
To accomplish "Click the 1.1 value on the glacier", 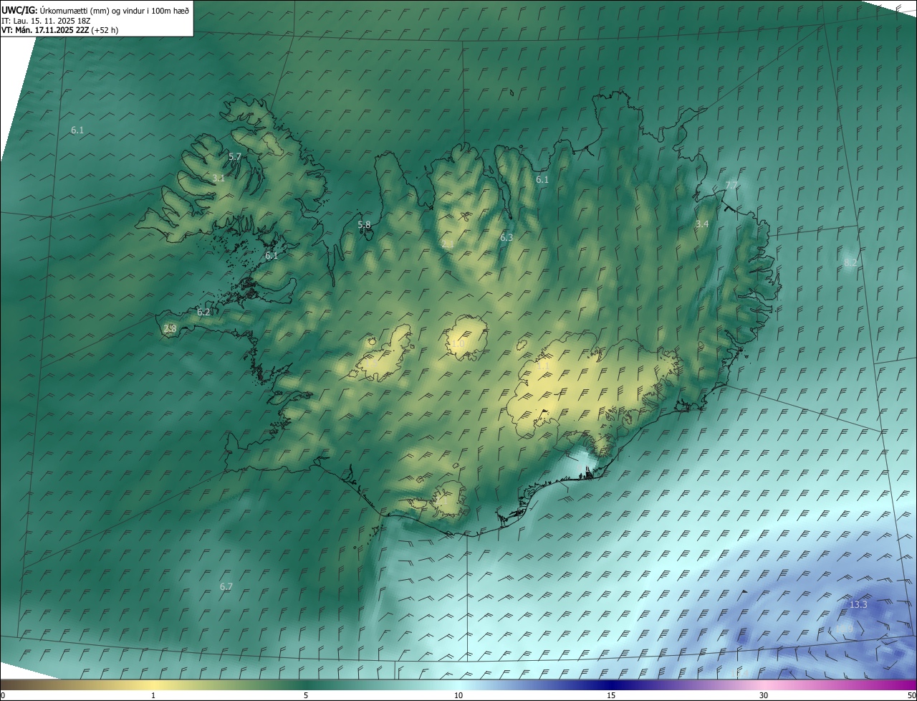I will pos(544,366).
